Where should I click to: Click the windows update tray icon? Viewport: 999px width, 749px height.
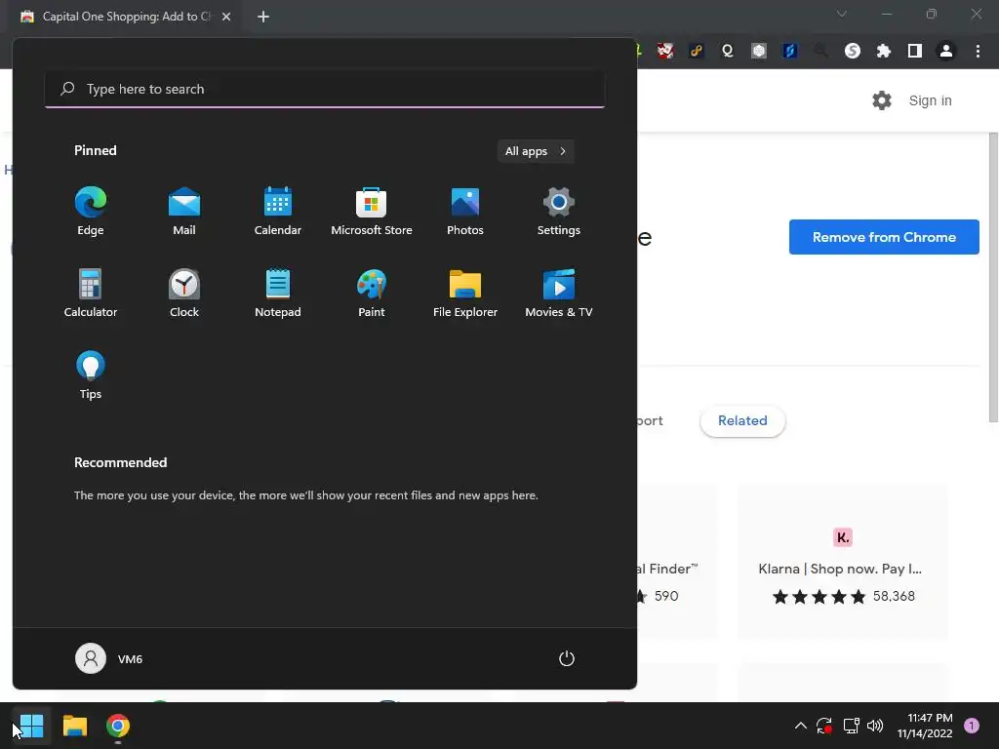pos(824,726)
